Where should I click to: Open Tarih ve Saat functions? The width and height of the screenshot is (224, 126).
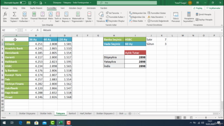coord(58,17)
